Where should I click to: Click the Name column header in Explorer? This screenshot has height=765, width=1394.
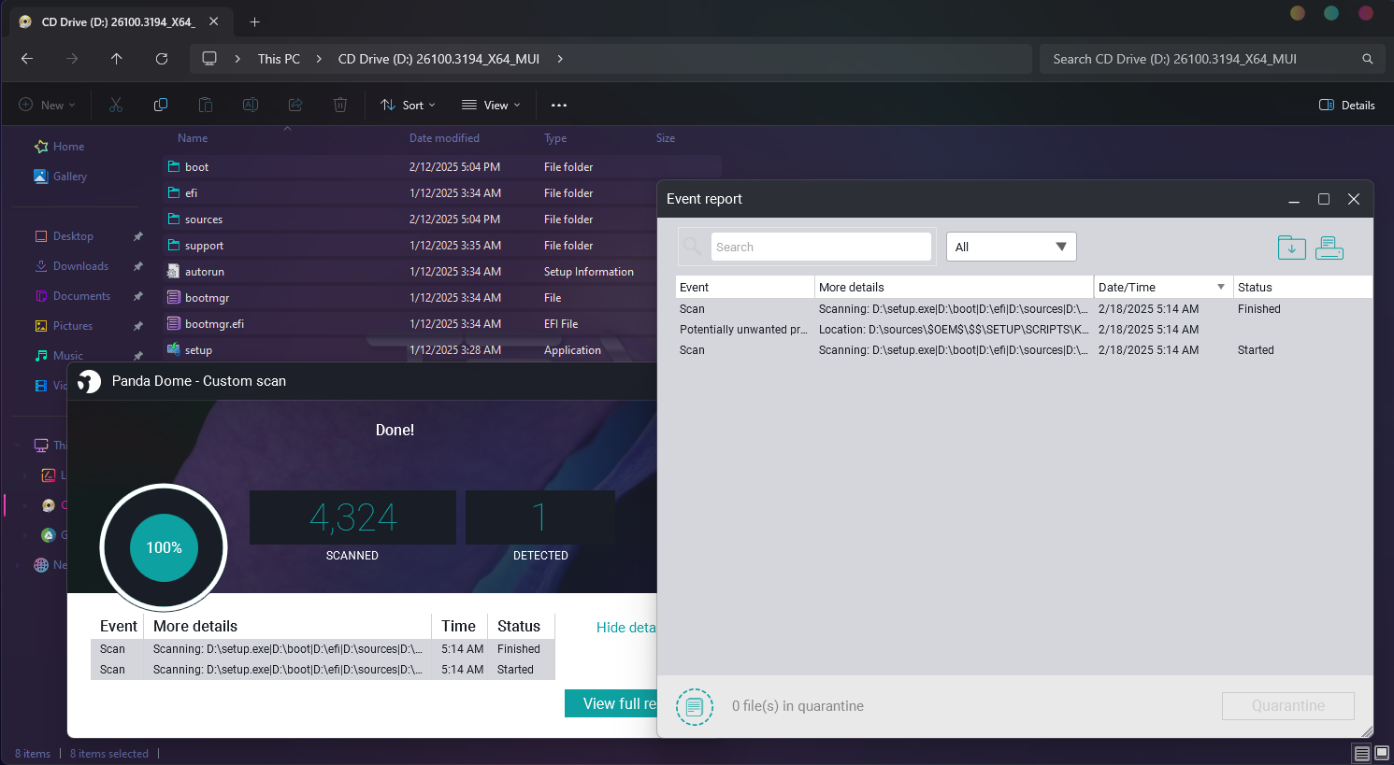coord(193,138)
